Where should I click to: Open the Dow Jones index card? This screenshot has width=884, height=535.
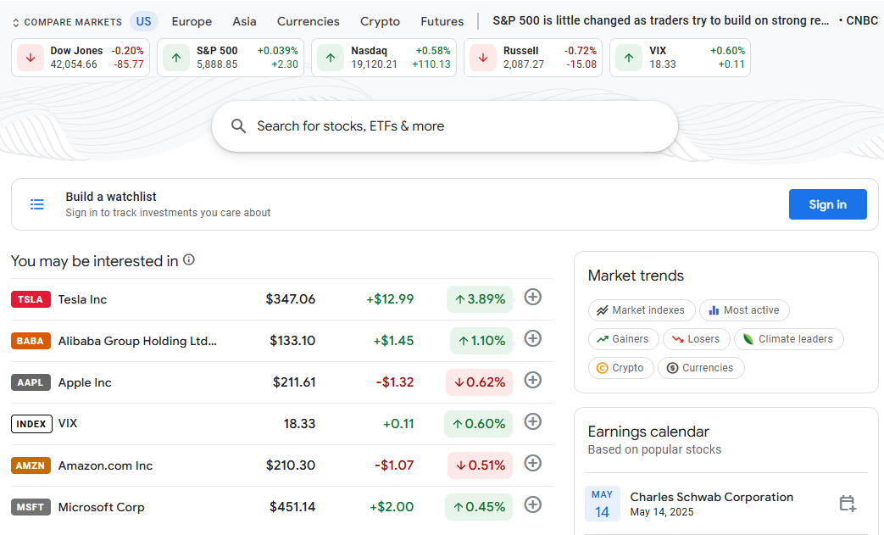coord(81,58)
